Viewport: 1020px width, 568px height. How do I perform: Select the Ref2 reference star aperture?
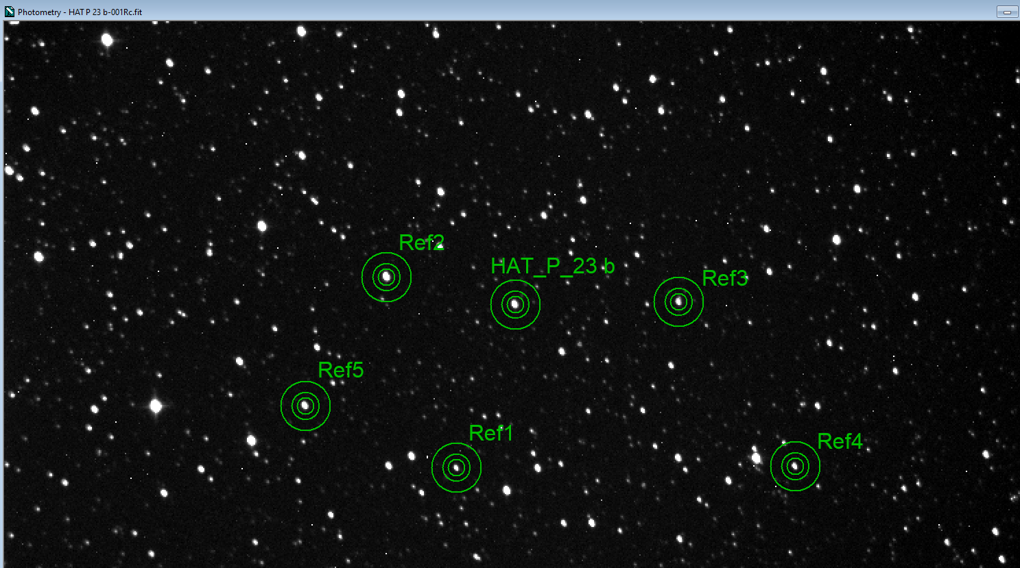pyautogui.click(x=386, y=277)
